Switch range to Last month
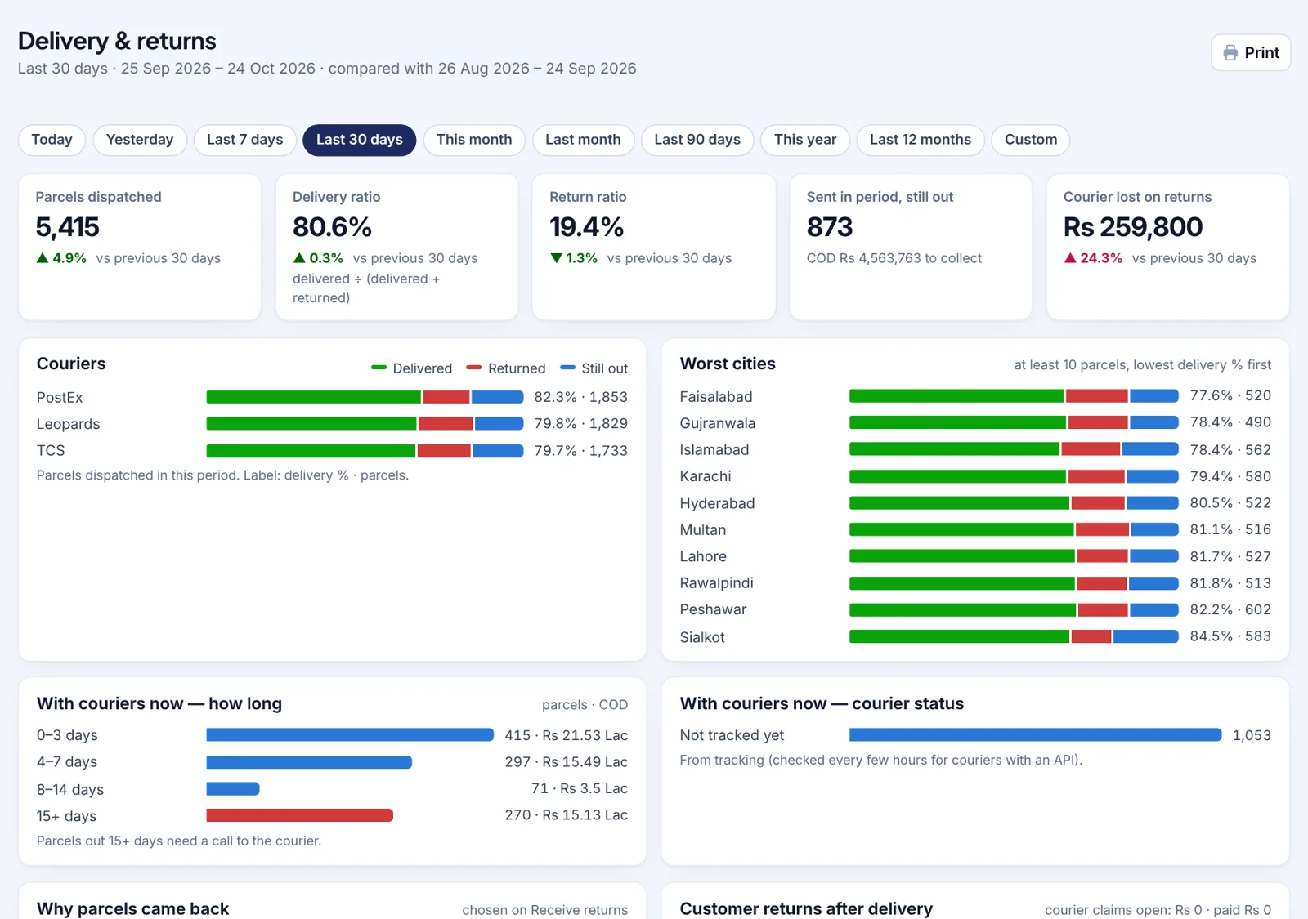This screenshot has height=919, width=1308. click(583, 140)
